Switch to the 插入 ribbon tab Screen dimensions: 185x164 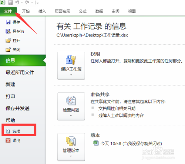tap(42, 11)
